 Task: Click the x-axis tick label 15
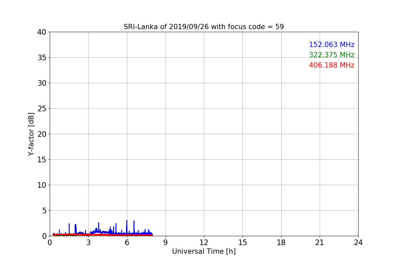tap(242, 242)
